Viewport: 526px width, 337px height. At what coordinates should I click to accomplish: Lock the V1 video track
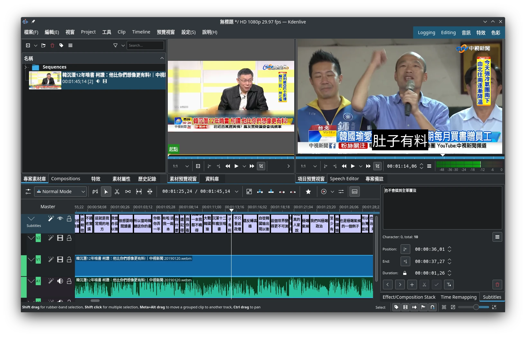pos(69,259)
